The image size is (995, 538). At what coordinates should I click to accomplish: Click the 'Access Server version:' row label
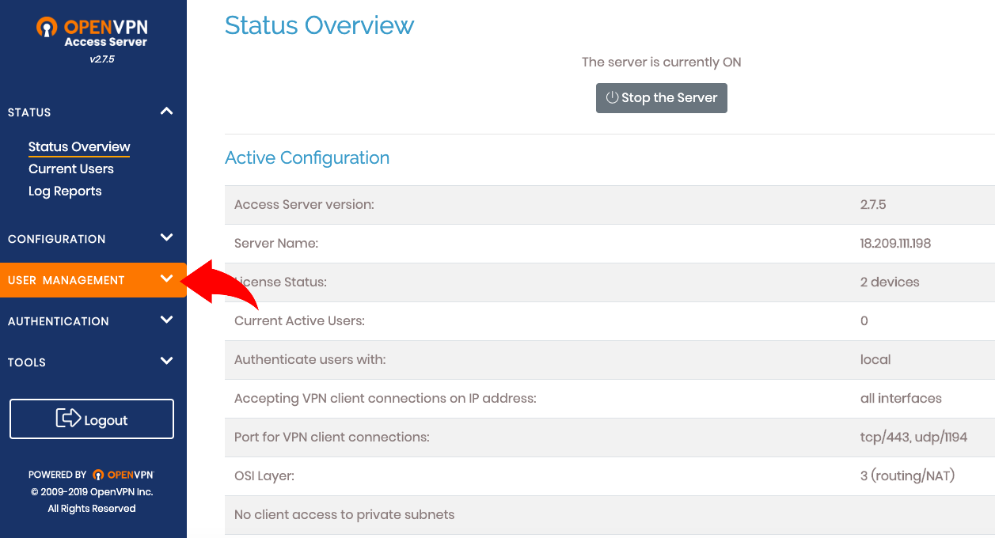[304, 205]
